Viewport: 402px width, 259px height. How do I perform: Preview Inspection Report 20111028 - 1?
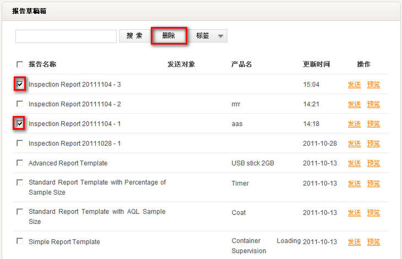point(373,144)
